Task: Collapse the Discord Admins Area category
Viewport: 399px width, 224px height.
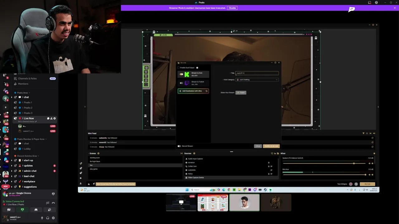Action: pos(27,156)
